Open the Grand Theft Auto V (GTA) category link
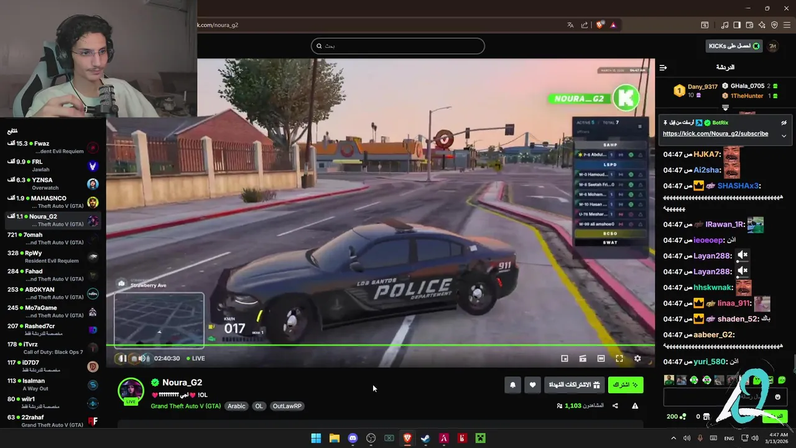The image size is (796, 448). click(x=185, y=406)
